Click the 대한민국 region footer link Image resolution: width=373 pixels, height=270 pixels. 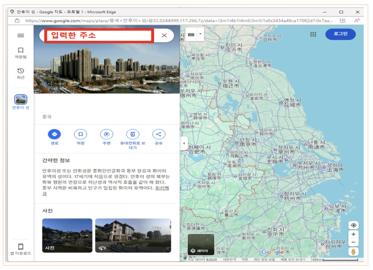coord(230,260)
